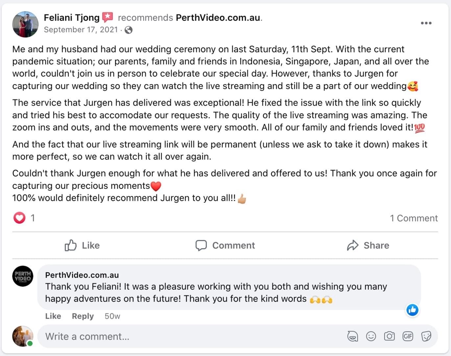
Task: Open the GIF picker in comment box
Action: click(x=408, y=336)
